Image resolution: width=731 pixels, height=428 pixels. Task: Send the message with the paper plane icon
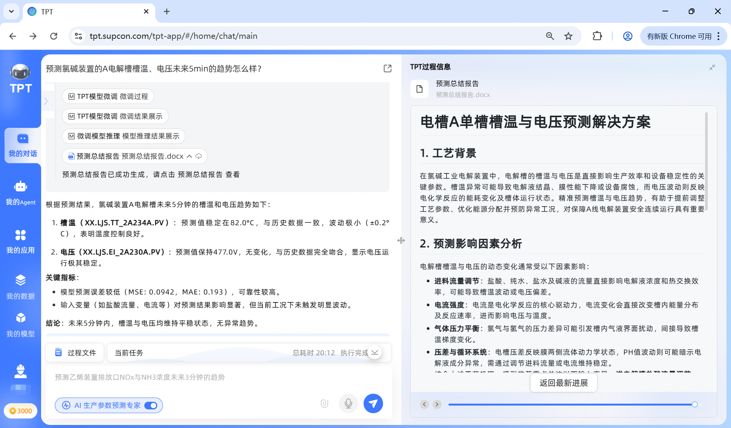click(x=373, y=403)
